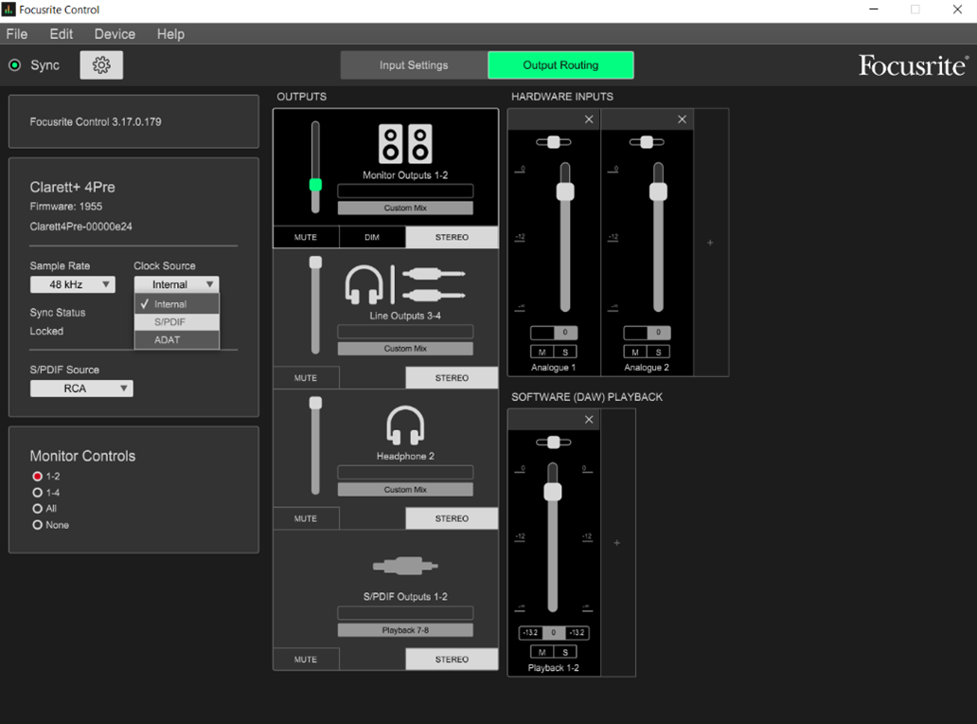This screenshot has width=977, height=724.
Task: Select the S/PDIF Outputs 1-2 connector icon
Action: click(x=405, y=566)
